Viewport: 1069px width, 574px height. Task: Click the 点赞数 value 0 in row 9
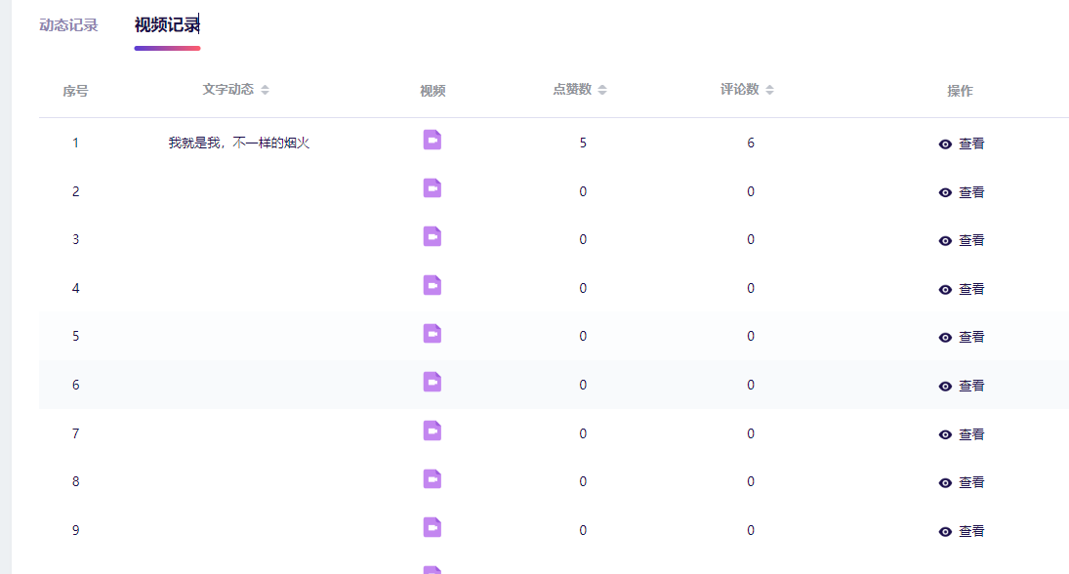(x=583, y=530)
